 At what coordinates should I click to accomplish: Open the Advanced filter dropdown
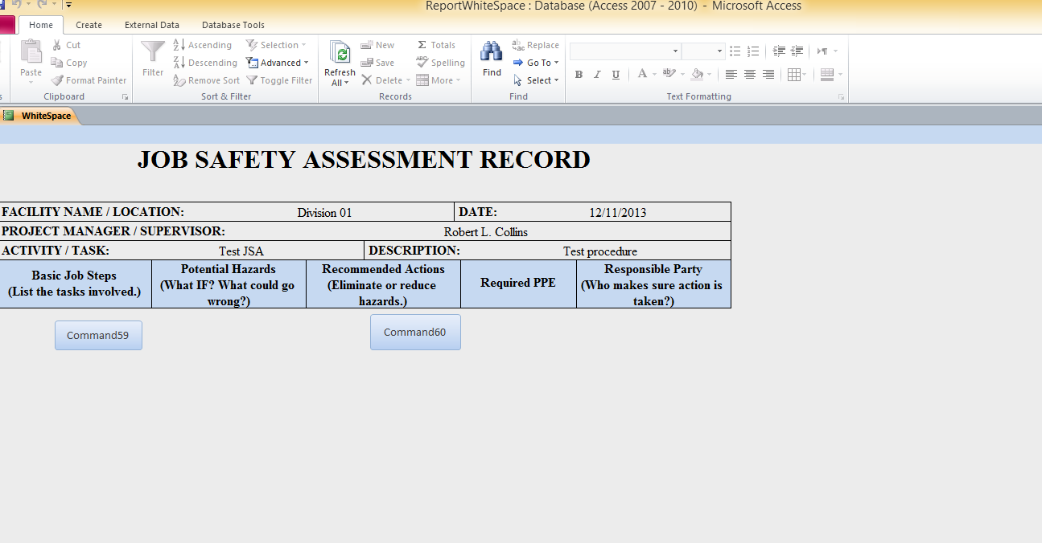(279, 63)
